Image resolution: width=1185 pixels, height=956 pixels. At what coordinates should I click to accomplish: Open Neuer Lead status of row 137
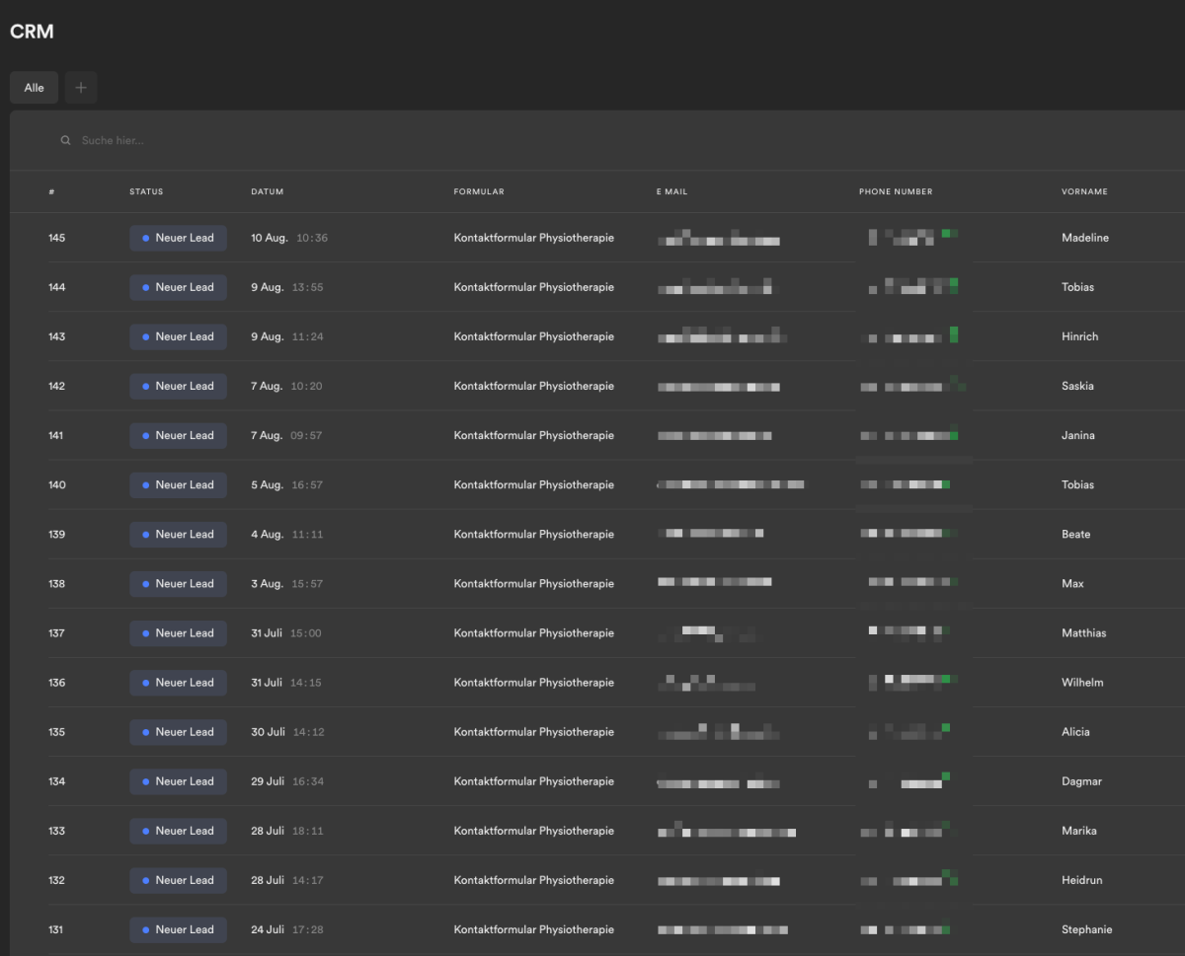pyautogui.click(x=178, y=632)
